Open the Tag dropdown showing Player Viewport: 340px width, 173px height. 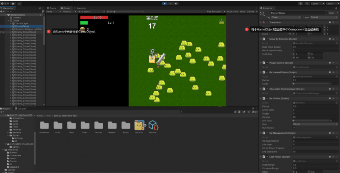[x=286, y=17]
